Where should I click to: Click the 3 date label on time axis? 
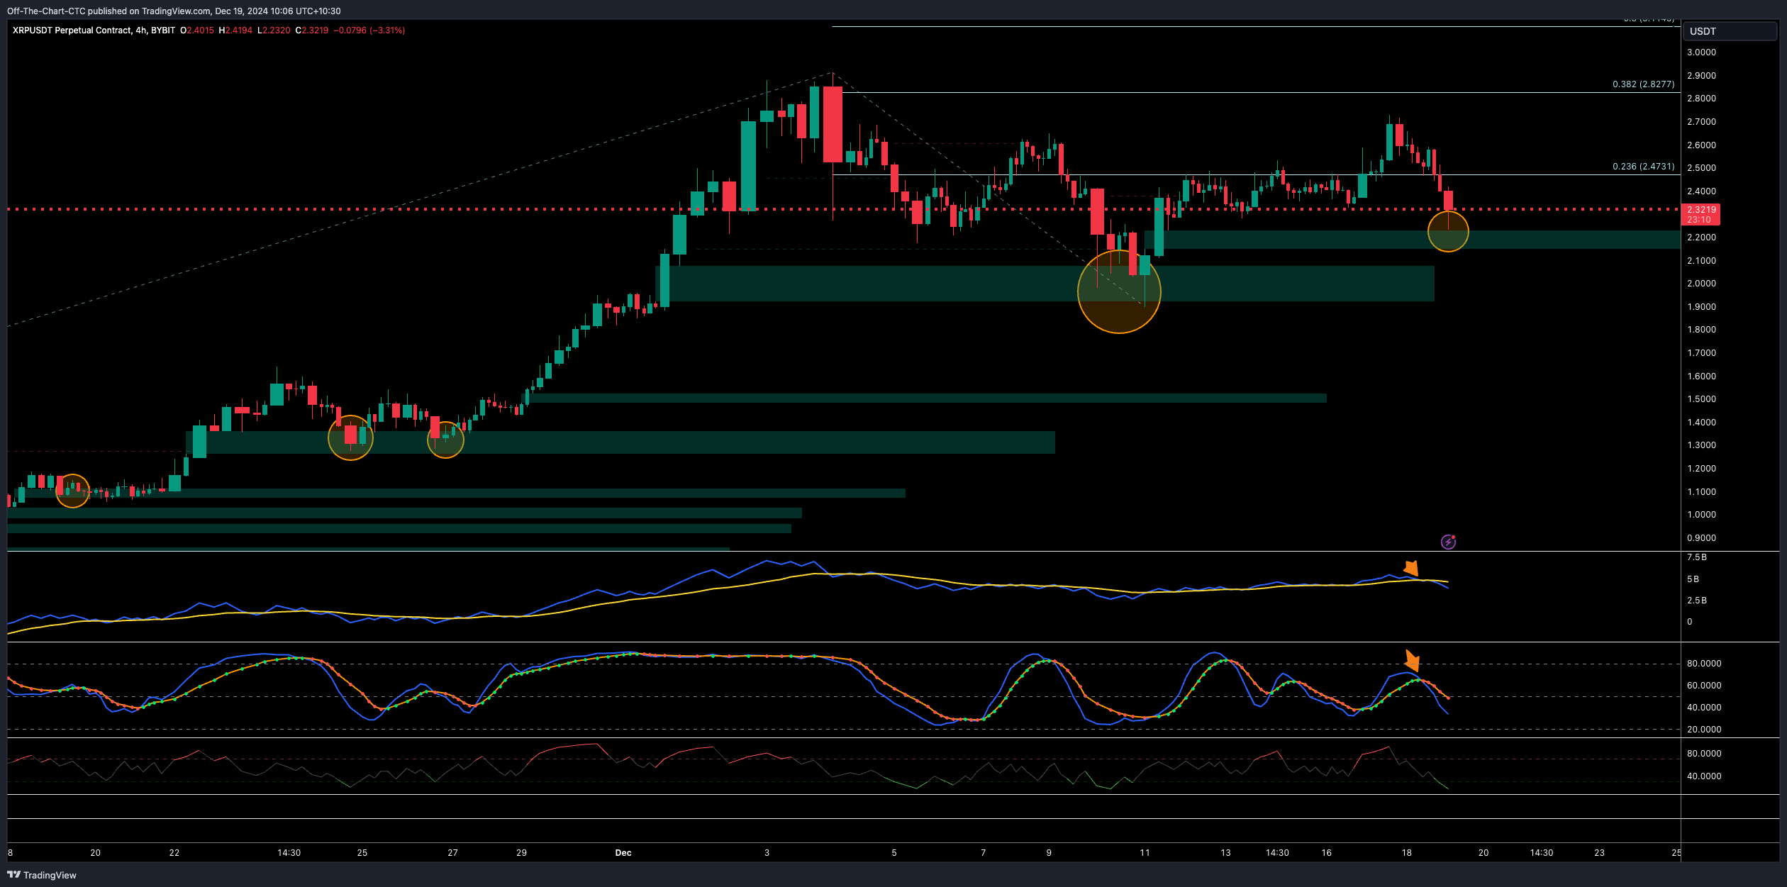pos(767,853)
